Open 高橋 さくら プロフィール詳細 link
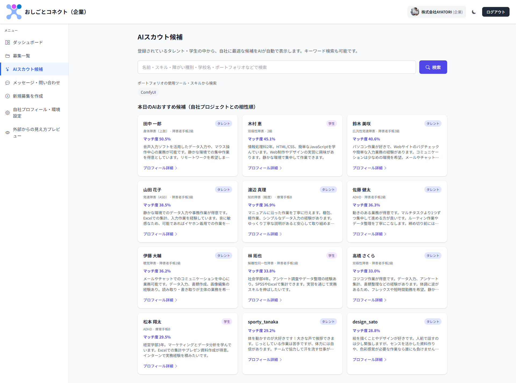This screenshot has width=516, height=383. (x=370, y=300)
